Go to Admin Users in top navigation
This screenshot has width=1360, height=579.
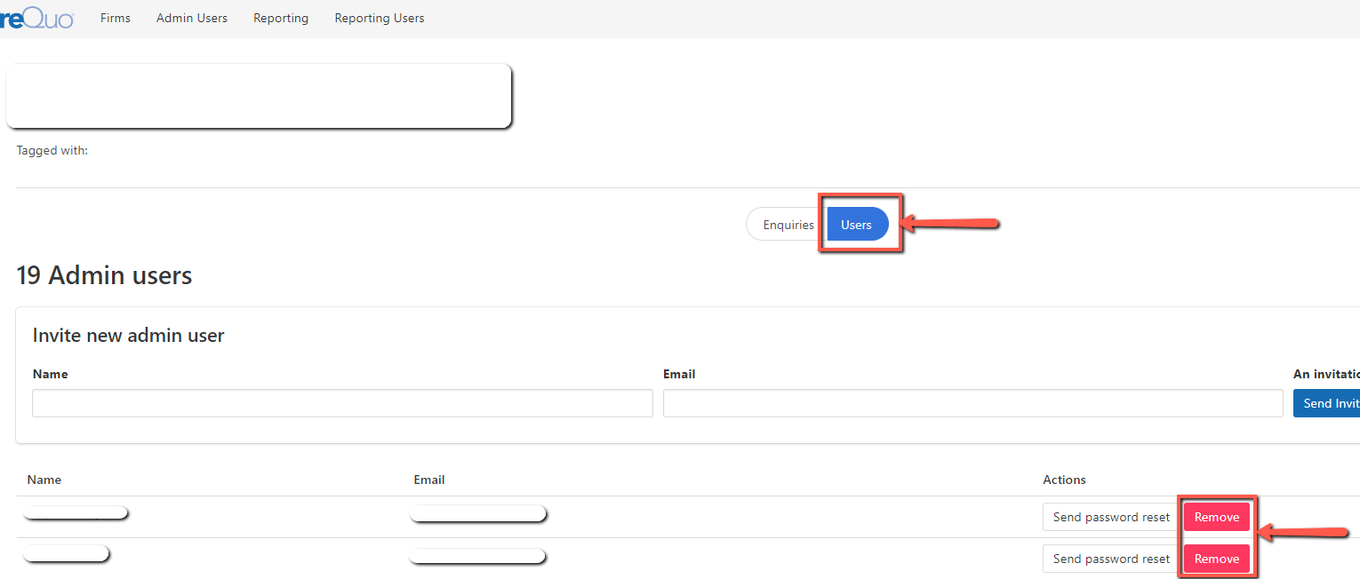[192, 19]
